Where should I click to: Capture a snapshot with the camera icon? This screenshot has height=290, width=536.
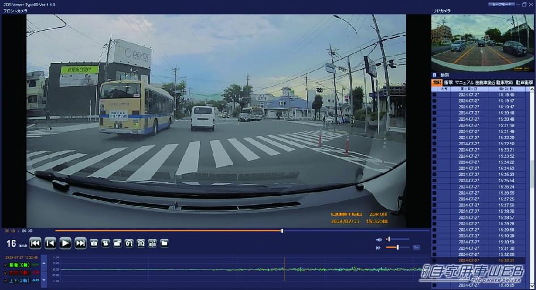click(x=94, y=243)
